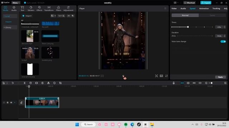Open the Media panel
Image resolution: width=229 pixels, height=128 pixels.
point(5,9)
